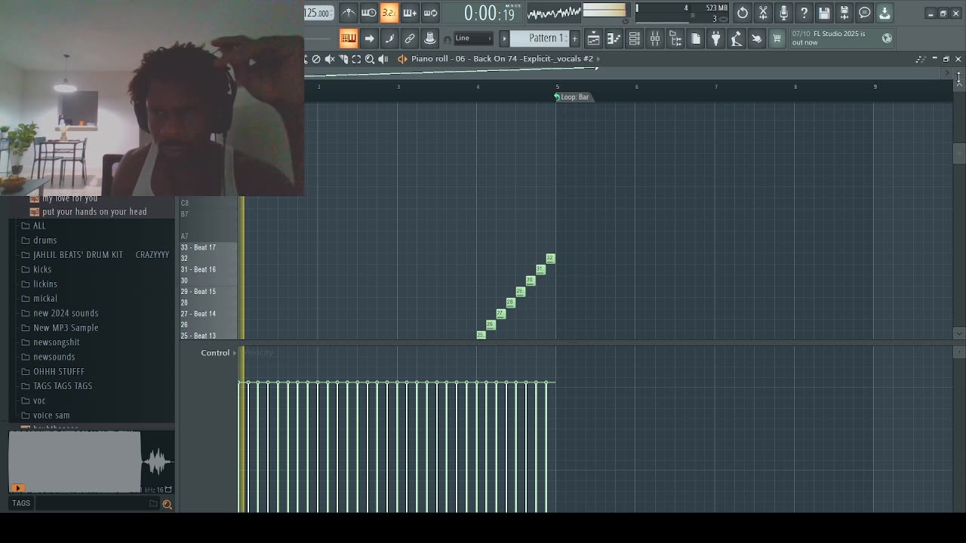Open the project/page icon
Viewport: 966px width, 543px height.
pos(695,38)
